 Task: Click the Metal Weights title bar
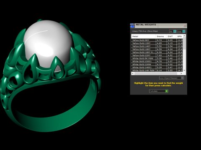pyautogui.click(x=159, y=25)
